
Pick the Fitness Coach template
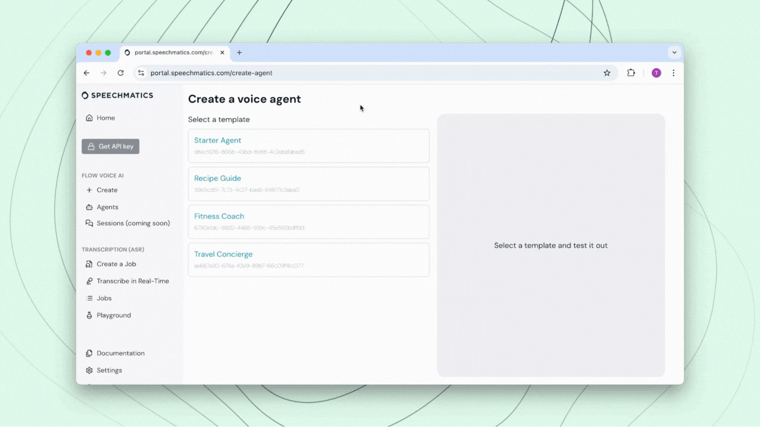pyautogui.click(x=309, y=222)
